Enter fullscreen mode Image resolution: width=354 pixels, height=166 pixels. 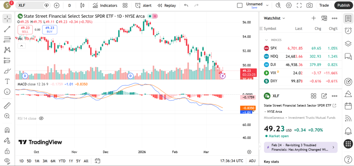point(299,6)
